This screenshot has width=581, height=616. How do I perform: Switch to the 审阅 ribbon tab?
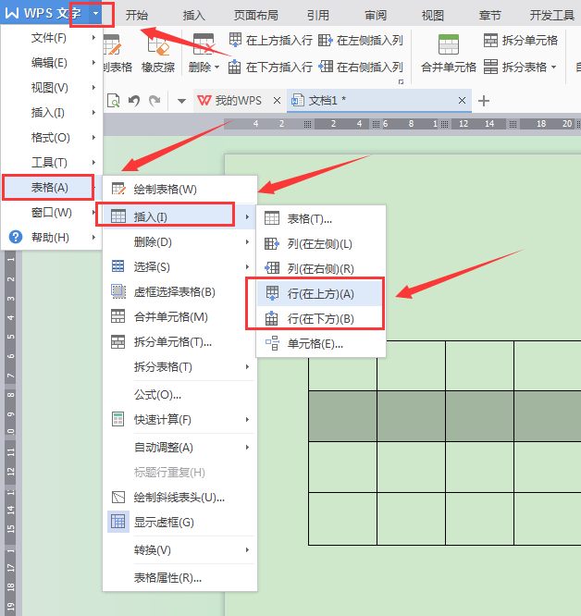(376, 16)
